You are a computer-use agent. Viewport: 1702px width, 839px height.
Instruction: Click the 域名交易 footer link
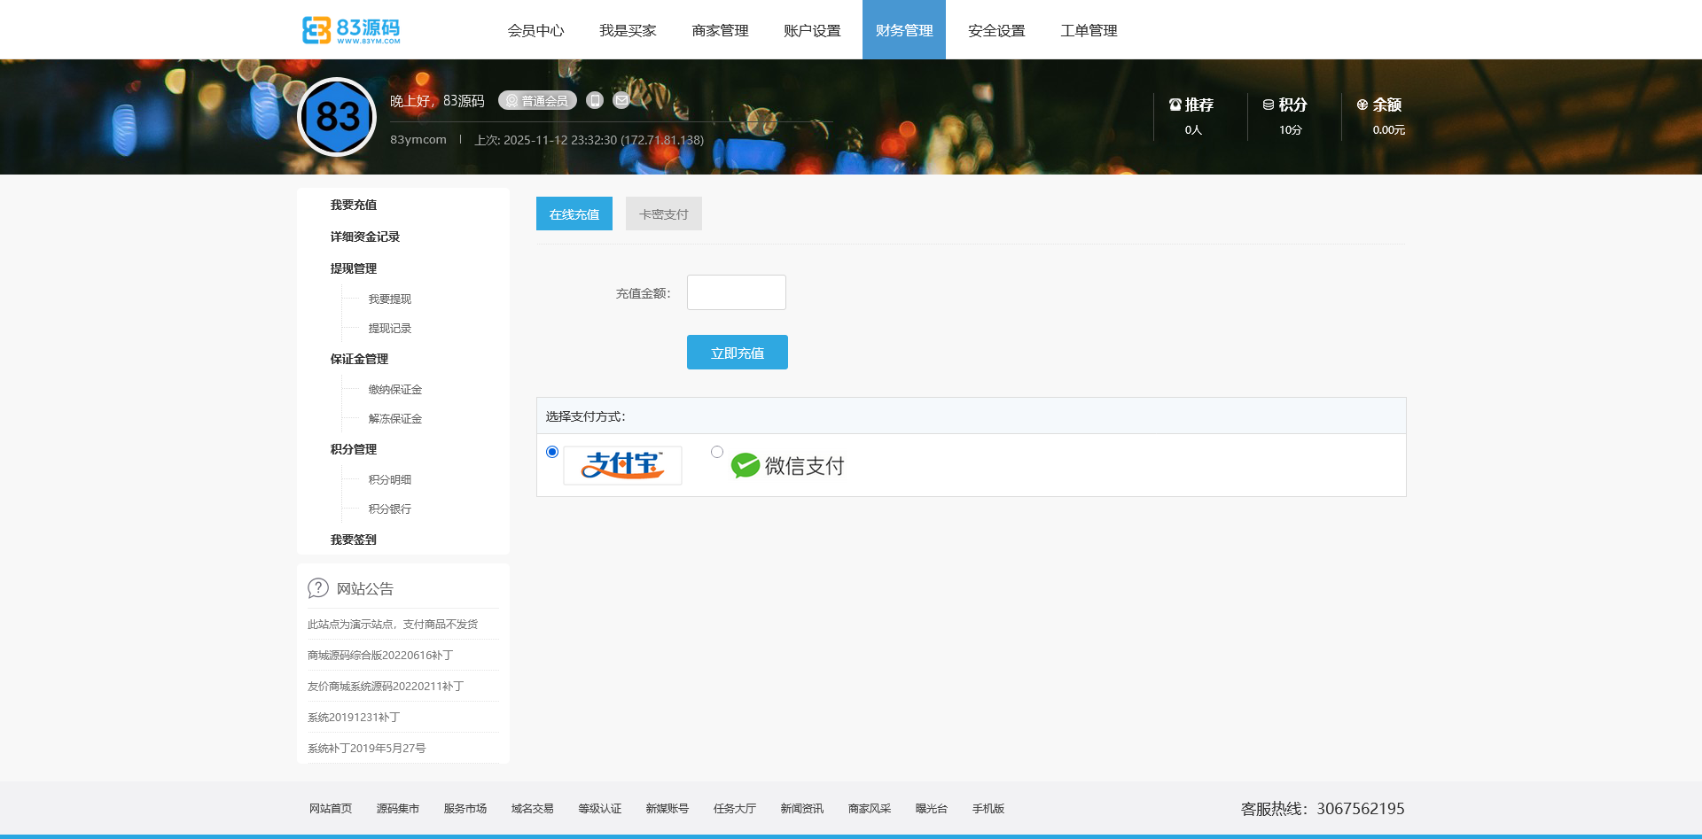click(x=533, y=809)
